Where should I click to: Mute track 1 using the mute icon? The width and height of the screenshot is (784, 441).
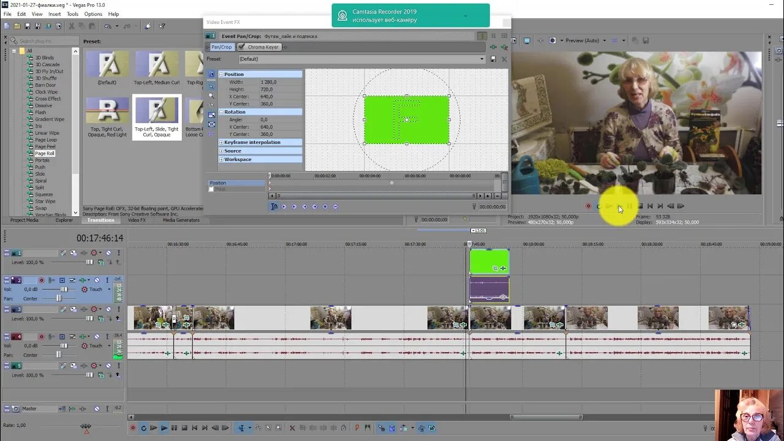108,252
